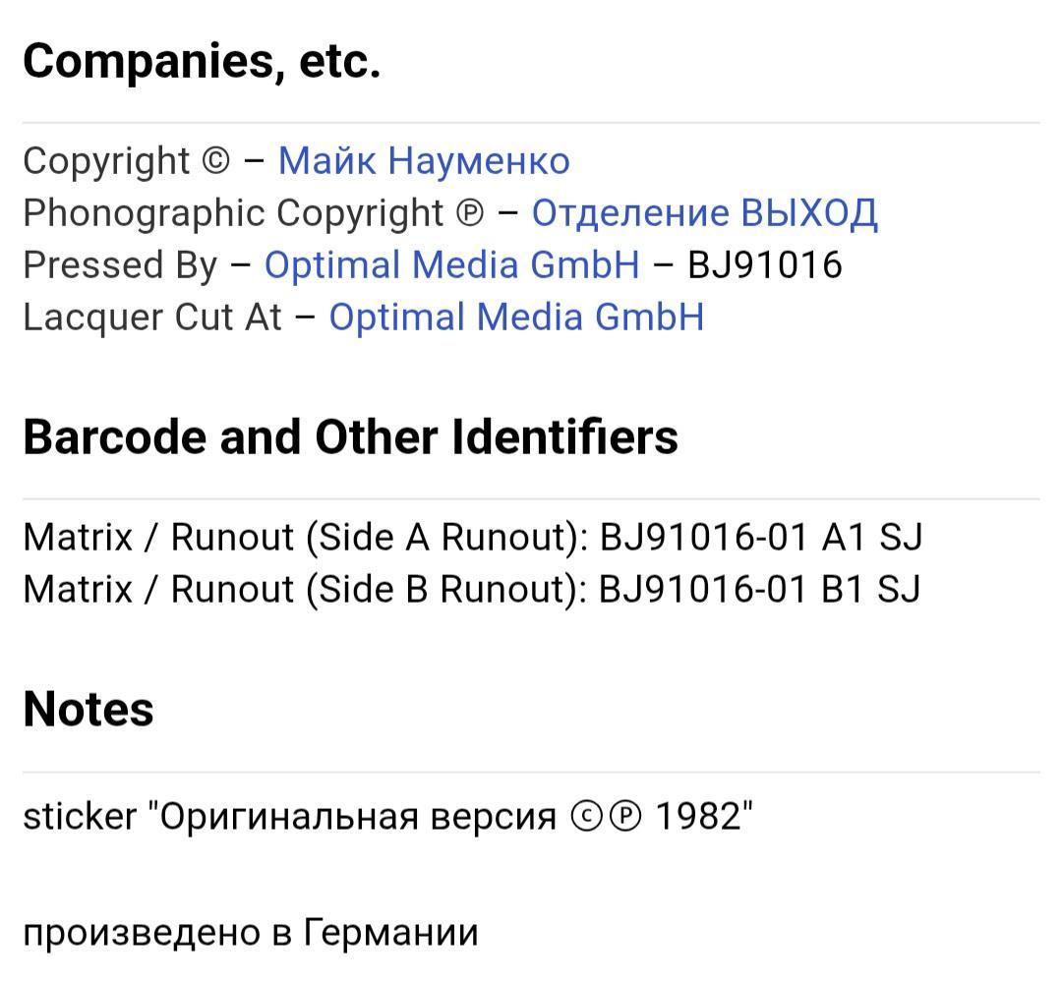Click the © symbol after Copyright
This screenshot has width=1062, height=983.
click(216, 162)
